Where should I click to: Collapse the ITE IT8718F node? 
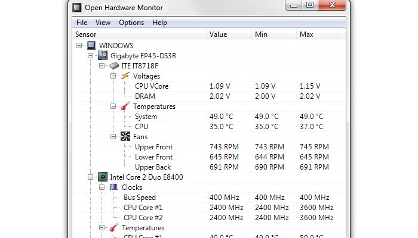(x=102, y=65)
